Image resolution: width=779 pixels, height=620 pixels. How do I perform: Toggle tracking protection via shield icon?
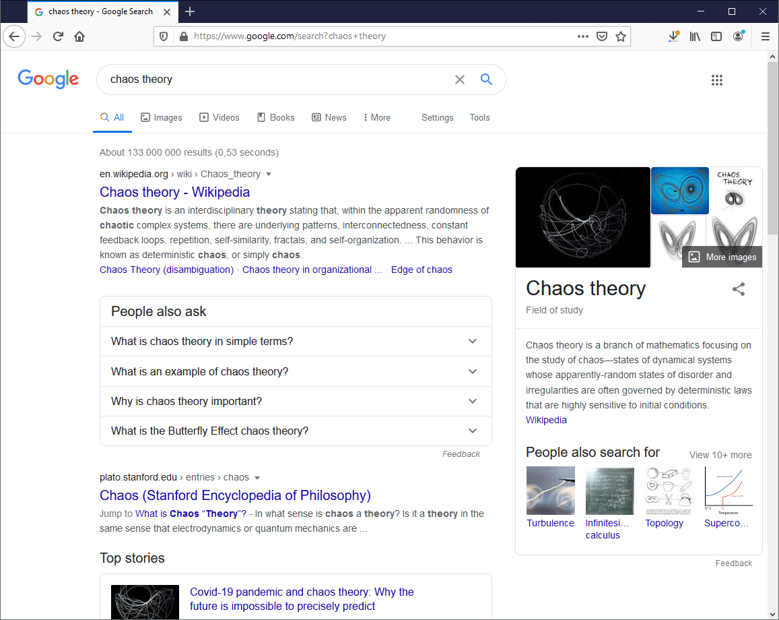164,36
